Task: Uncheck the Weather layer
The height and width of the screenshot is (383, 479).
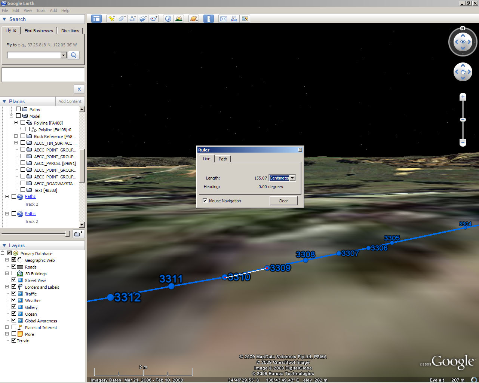Action: (14, 300)
